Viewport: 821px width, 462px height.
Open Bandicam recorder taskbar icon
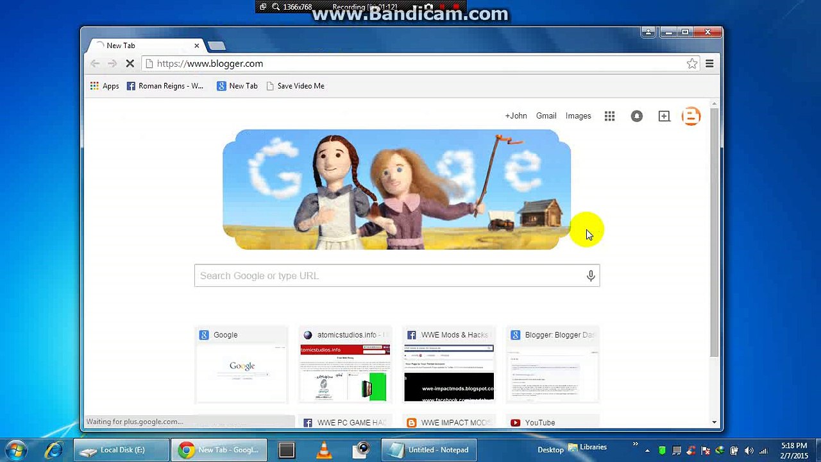(363, 450)
